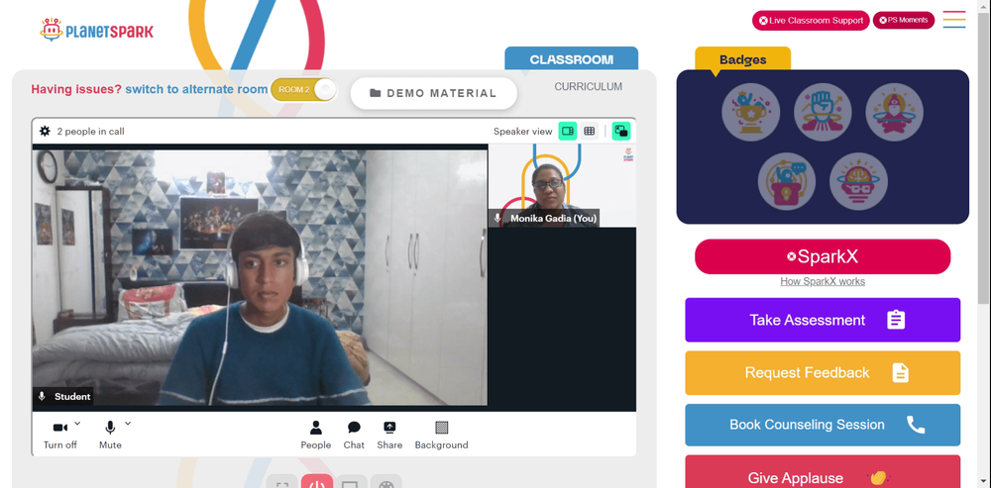Switch to the Curriculum tab

coord(588,86)
